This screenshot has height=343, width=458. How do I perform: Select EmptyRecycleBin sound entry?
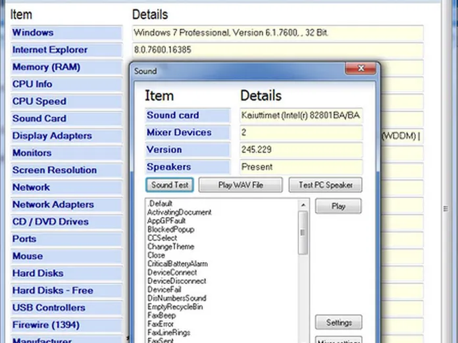click(x=175, y=306)
